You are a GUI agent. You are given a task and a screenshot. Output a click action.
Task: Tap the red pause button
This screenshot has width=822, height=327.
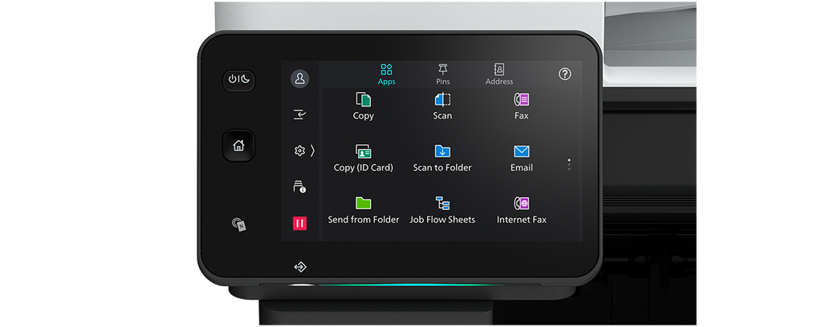300,224
